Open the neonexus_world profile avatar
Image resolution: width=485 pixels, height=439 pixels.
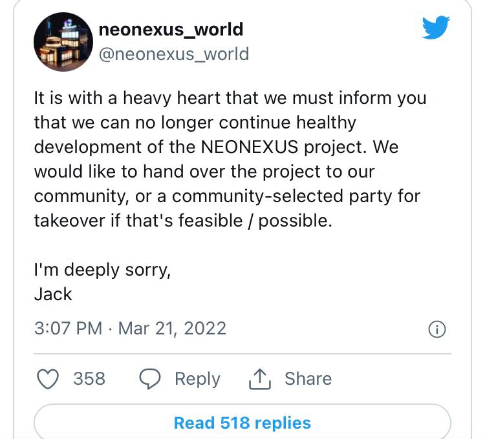tap(63, 43)
